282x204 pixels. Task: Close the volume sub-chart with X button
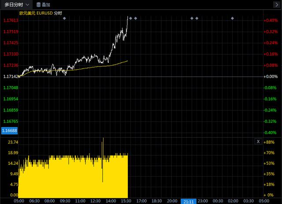click(x=258, y=141)
